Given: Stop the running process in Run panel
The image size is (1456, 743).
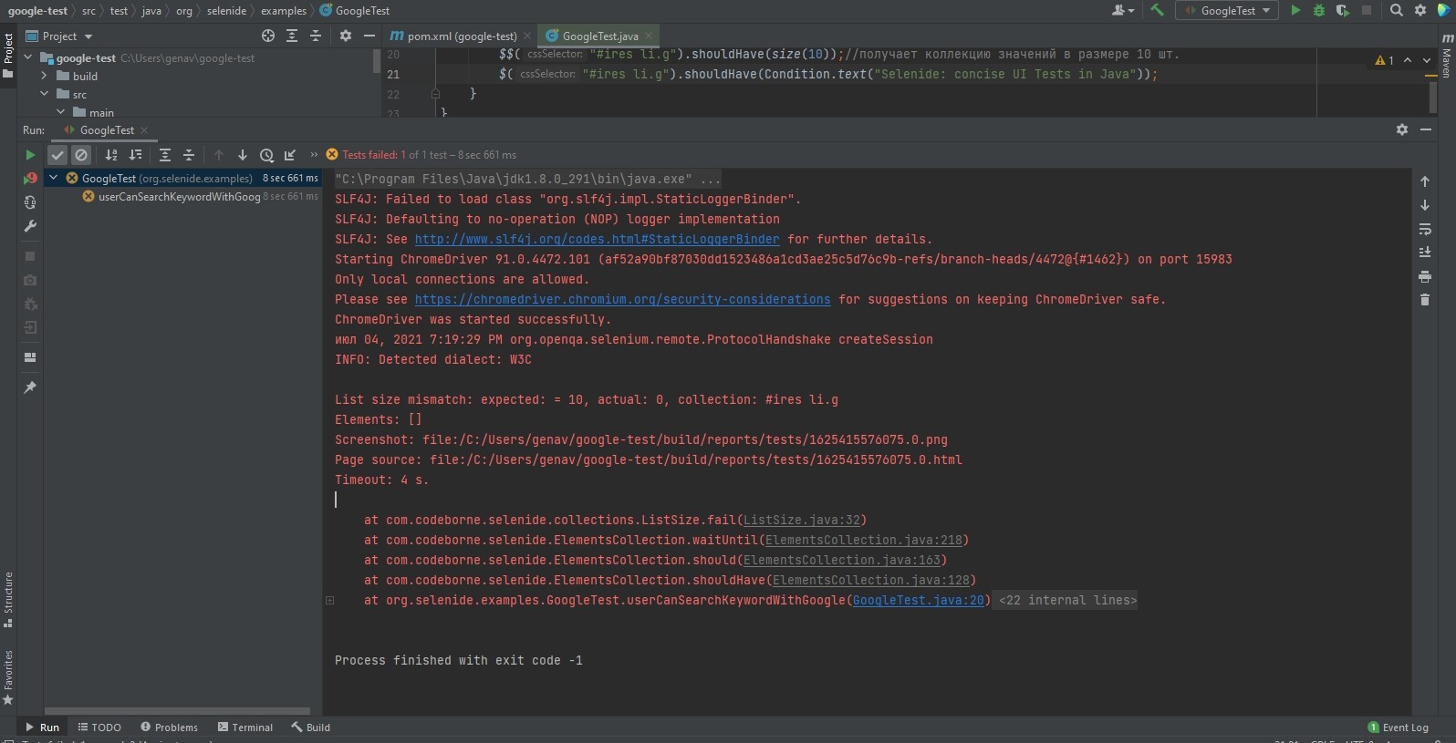Looking at the screenshot, I should tap(30, 256).
